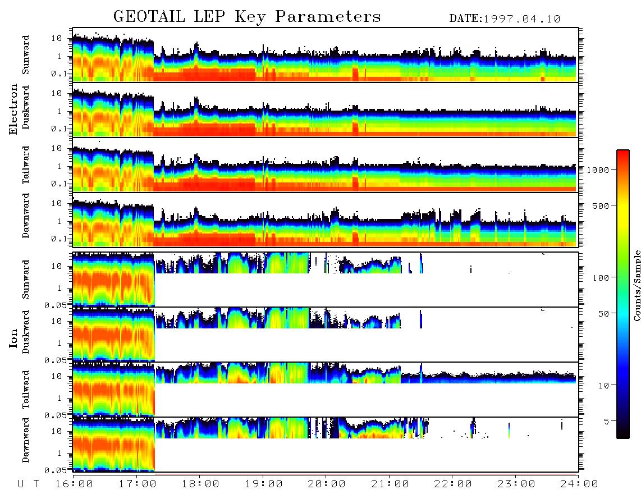The image size is (641, 494).
Task: Click the color bar's 5 tick label
Action: pyautogui.click(x=606, y=422)
